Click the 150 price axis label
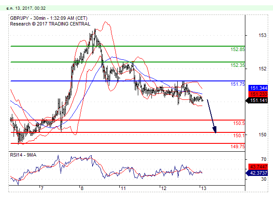The width and height of the screenshot is (273, 201). 262,135
